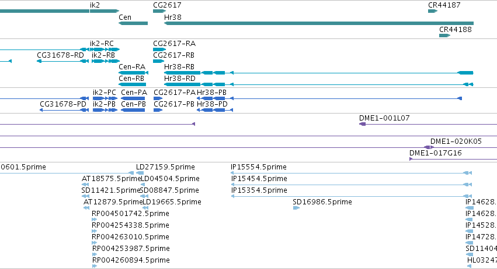The image size is (497, 269).
Task: Click the IP14528 EST label
Action: coord(481,225)
